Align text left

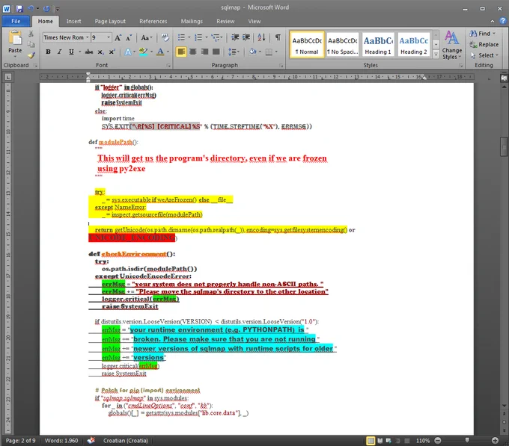click(181, 52)
